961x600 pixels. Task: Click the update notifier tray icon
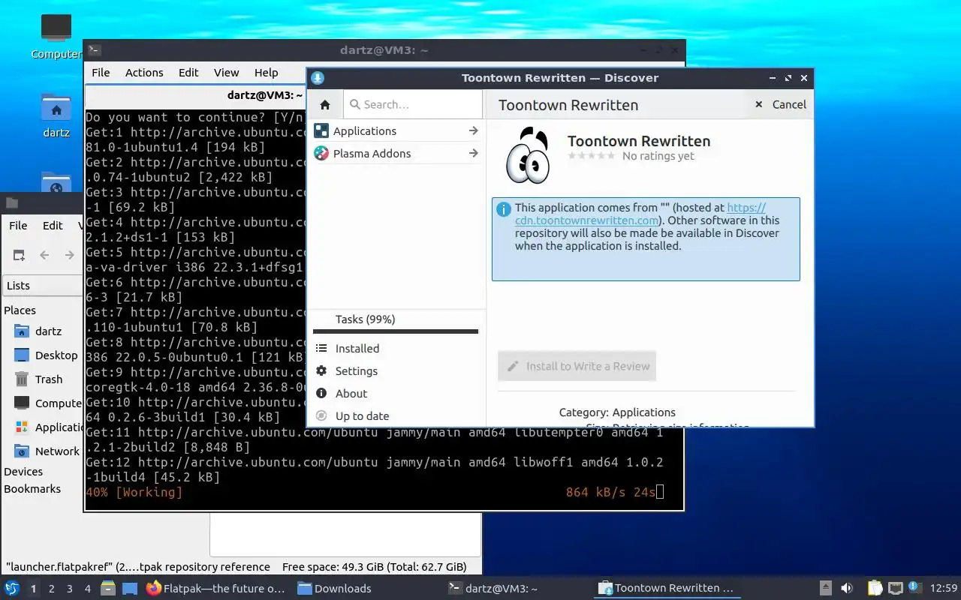tap(914, 587)
